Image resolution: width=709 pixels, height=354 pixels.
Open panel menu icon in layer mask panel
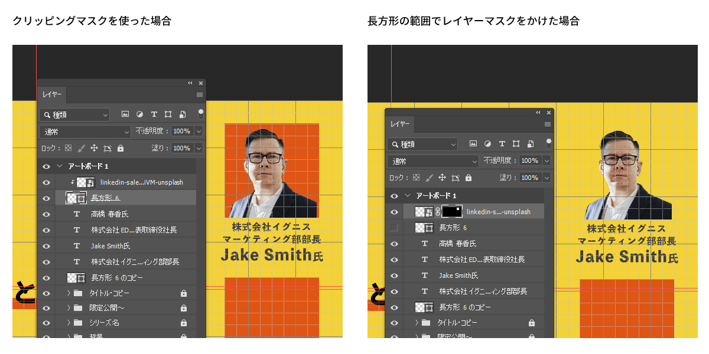548,124
